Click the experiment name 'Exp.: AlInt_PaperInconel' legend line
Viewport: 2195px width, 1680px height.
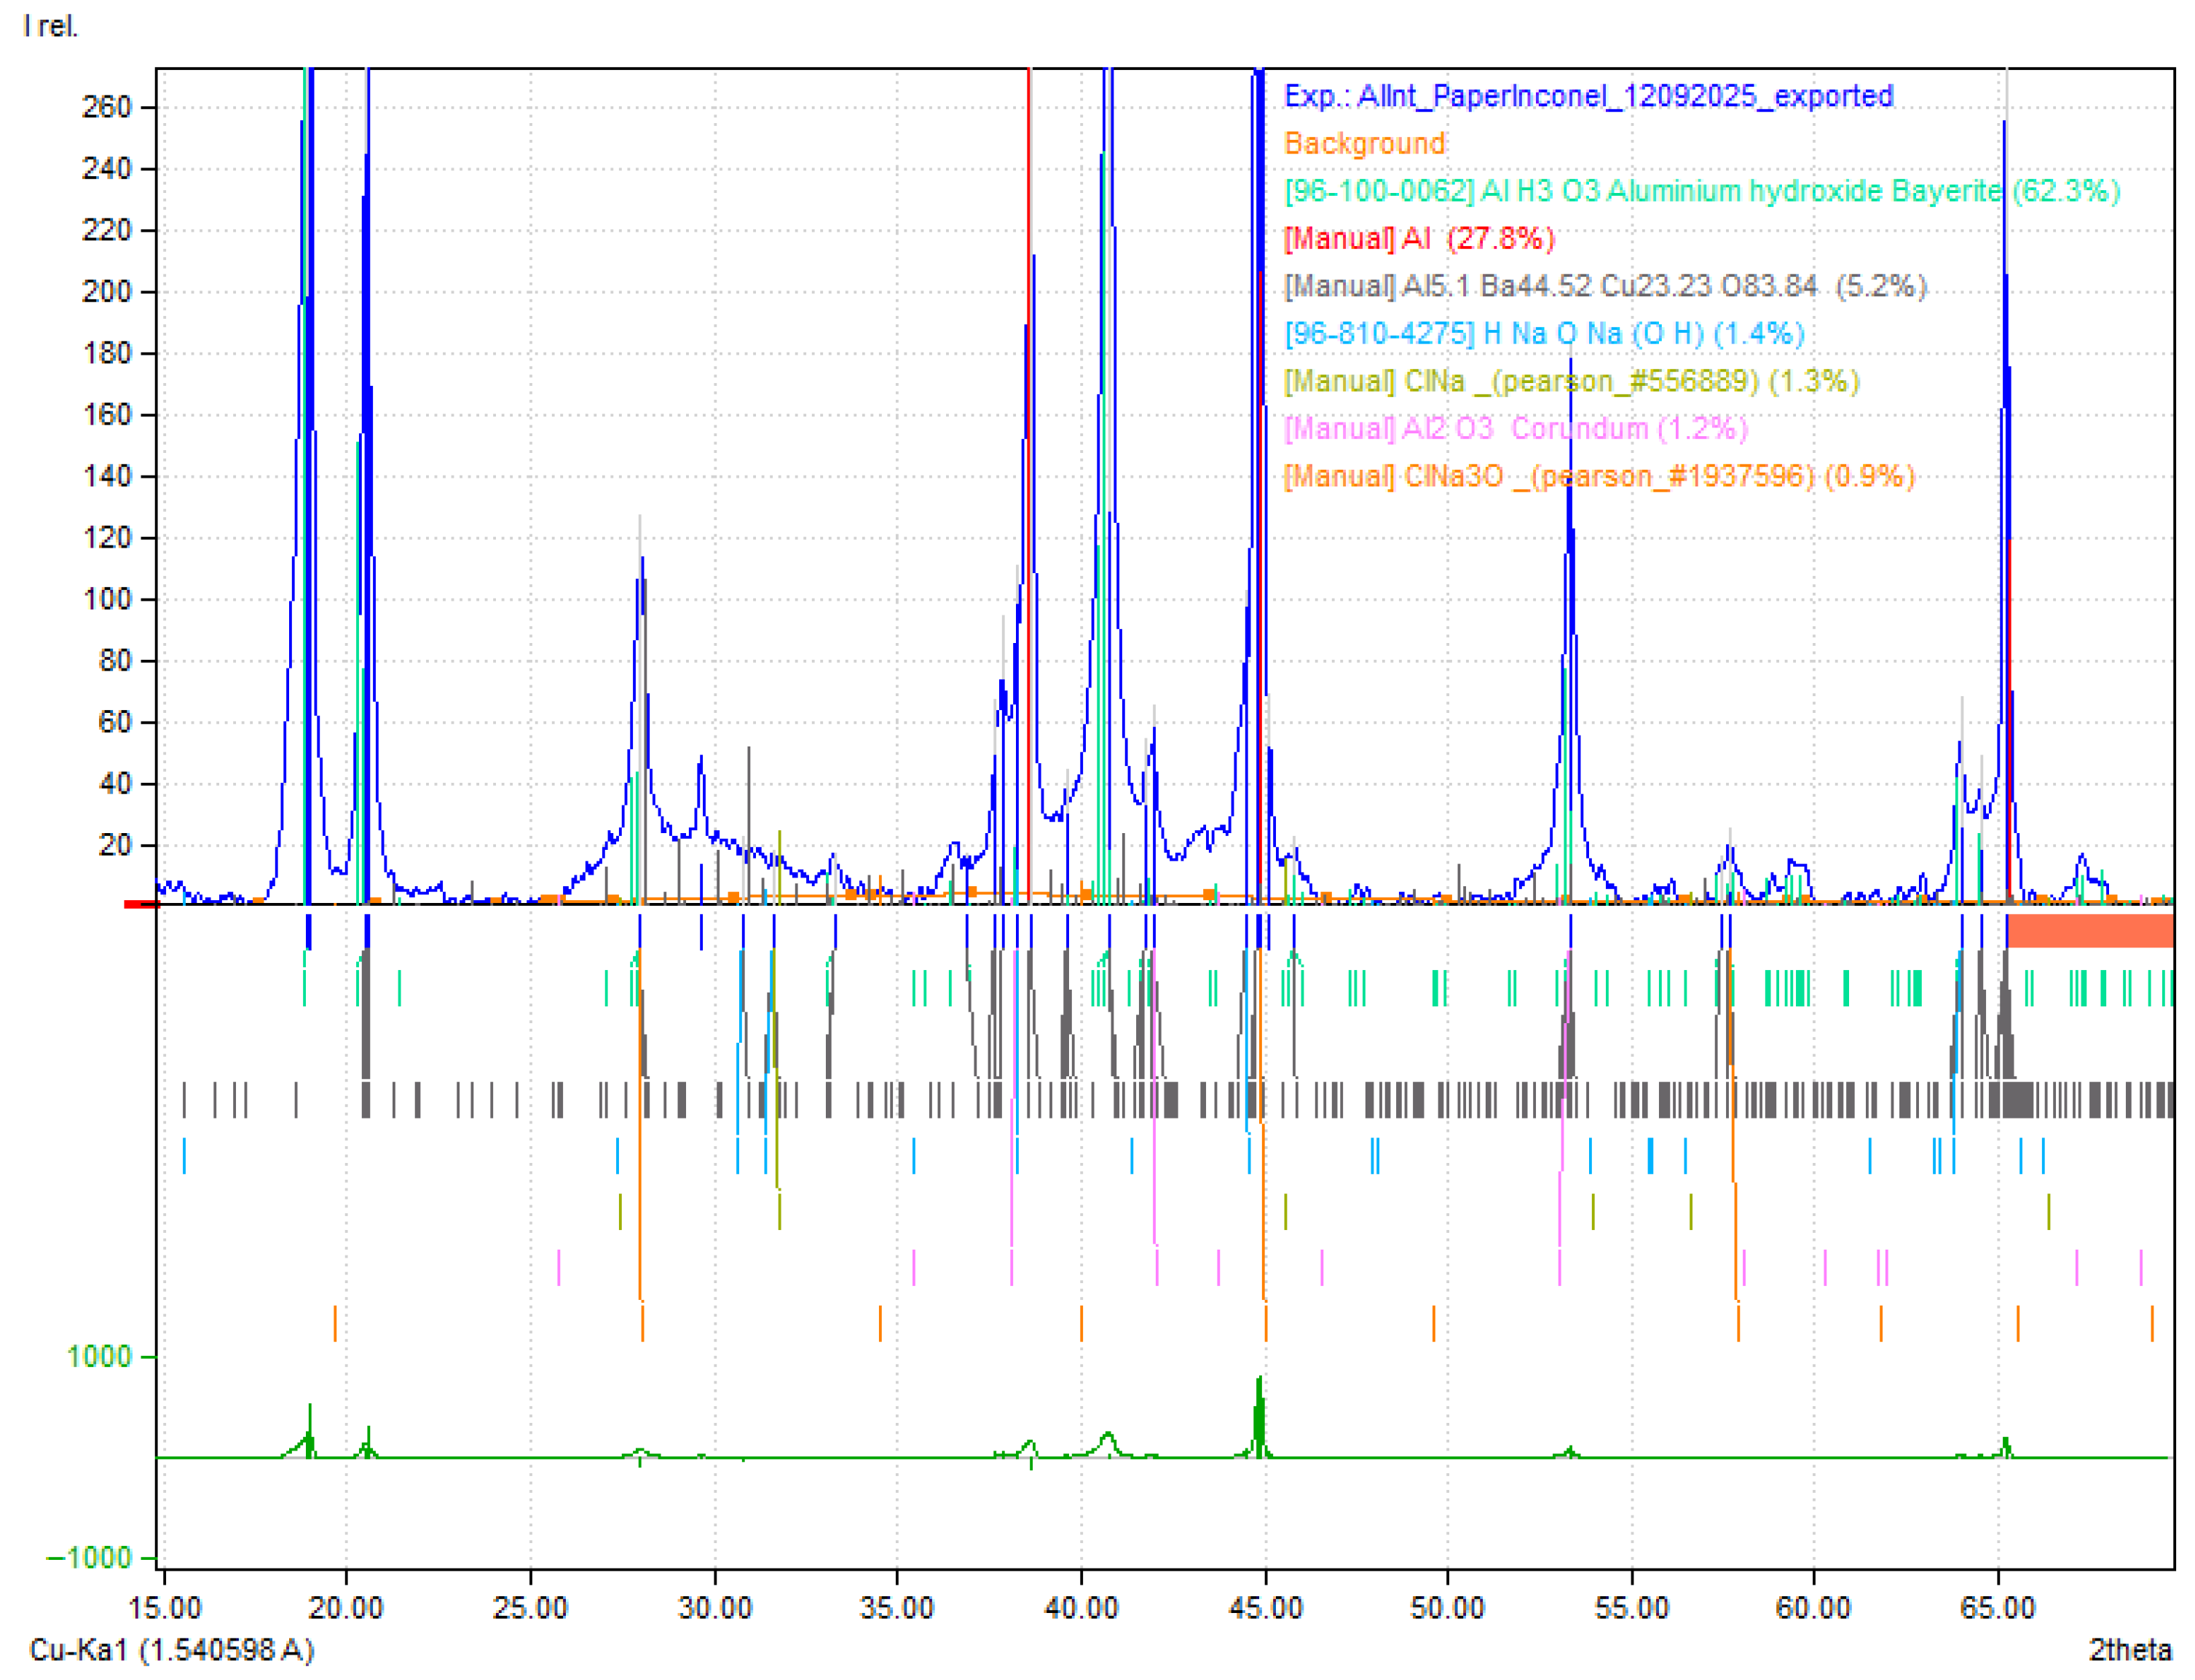pos(1587,96)
